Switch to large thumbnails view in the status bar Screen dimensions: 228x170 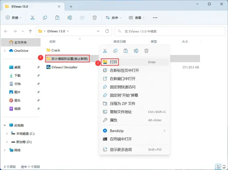tap(224, 167)
